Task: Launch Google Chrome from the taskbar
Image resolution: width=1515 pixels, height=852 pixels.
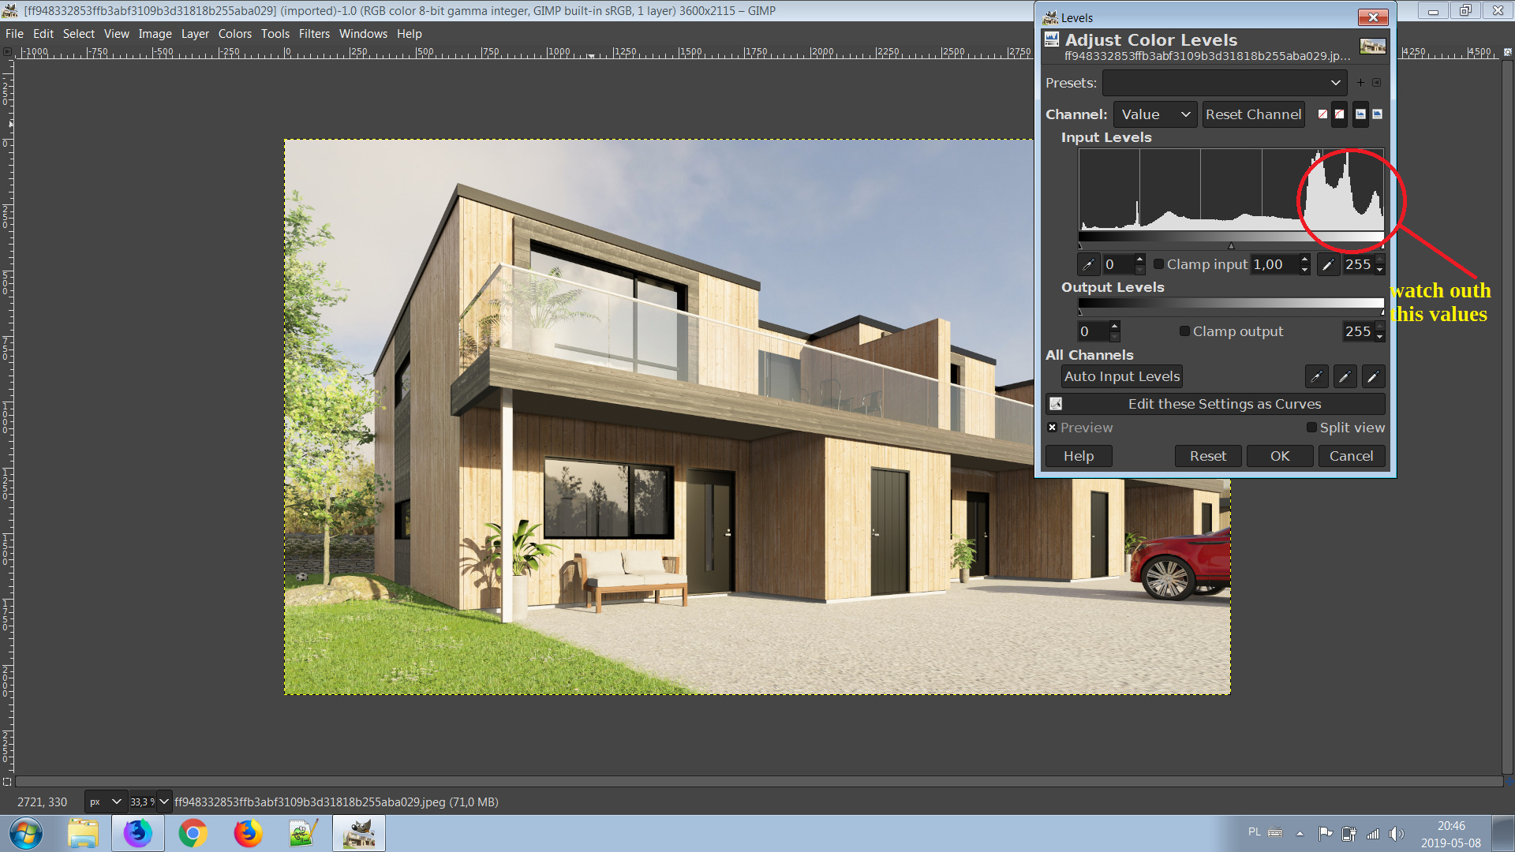Action: (x=193, y=833)
